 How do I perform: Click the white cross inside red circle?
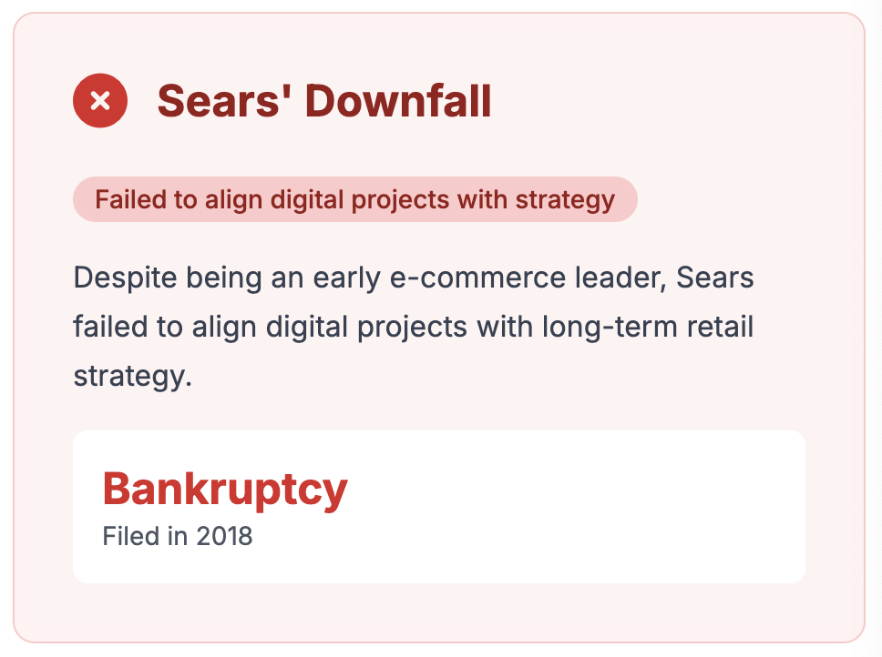tap(100, 101)
